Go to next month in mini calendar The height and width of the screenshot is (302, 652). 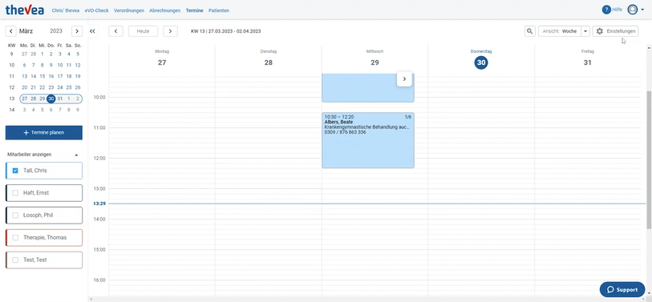(76, 31)
